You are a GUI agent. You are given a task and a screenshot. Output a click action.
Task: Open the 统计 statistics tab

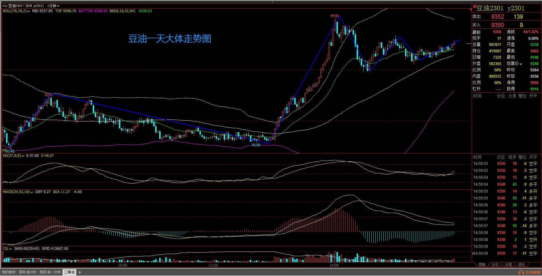coord(522,264)
